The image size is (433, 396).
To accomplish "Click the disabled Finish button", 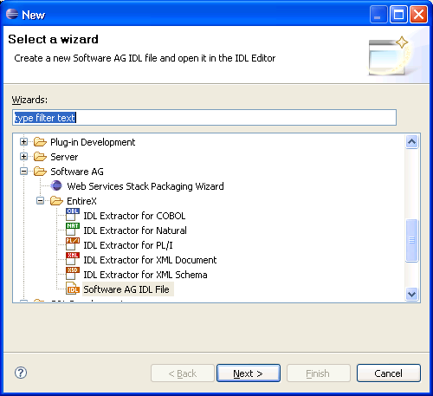I will pos(319,373).
